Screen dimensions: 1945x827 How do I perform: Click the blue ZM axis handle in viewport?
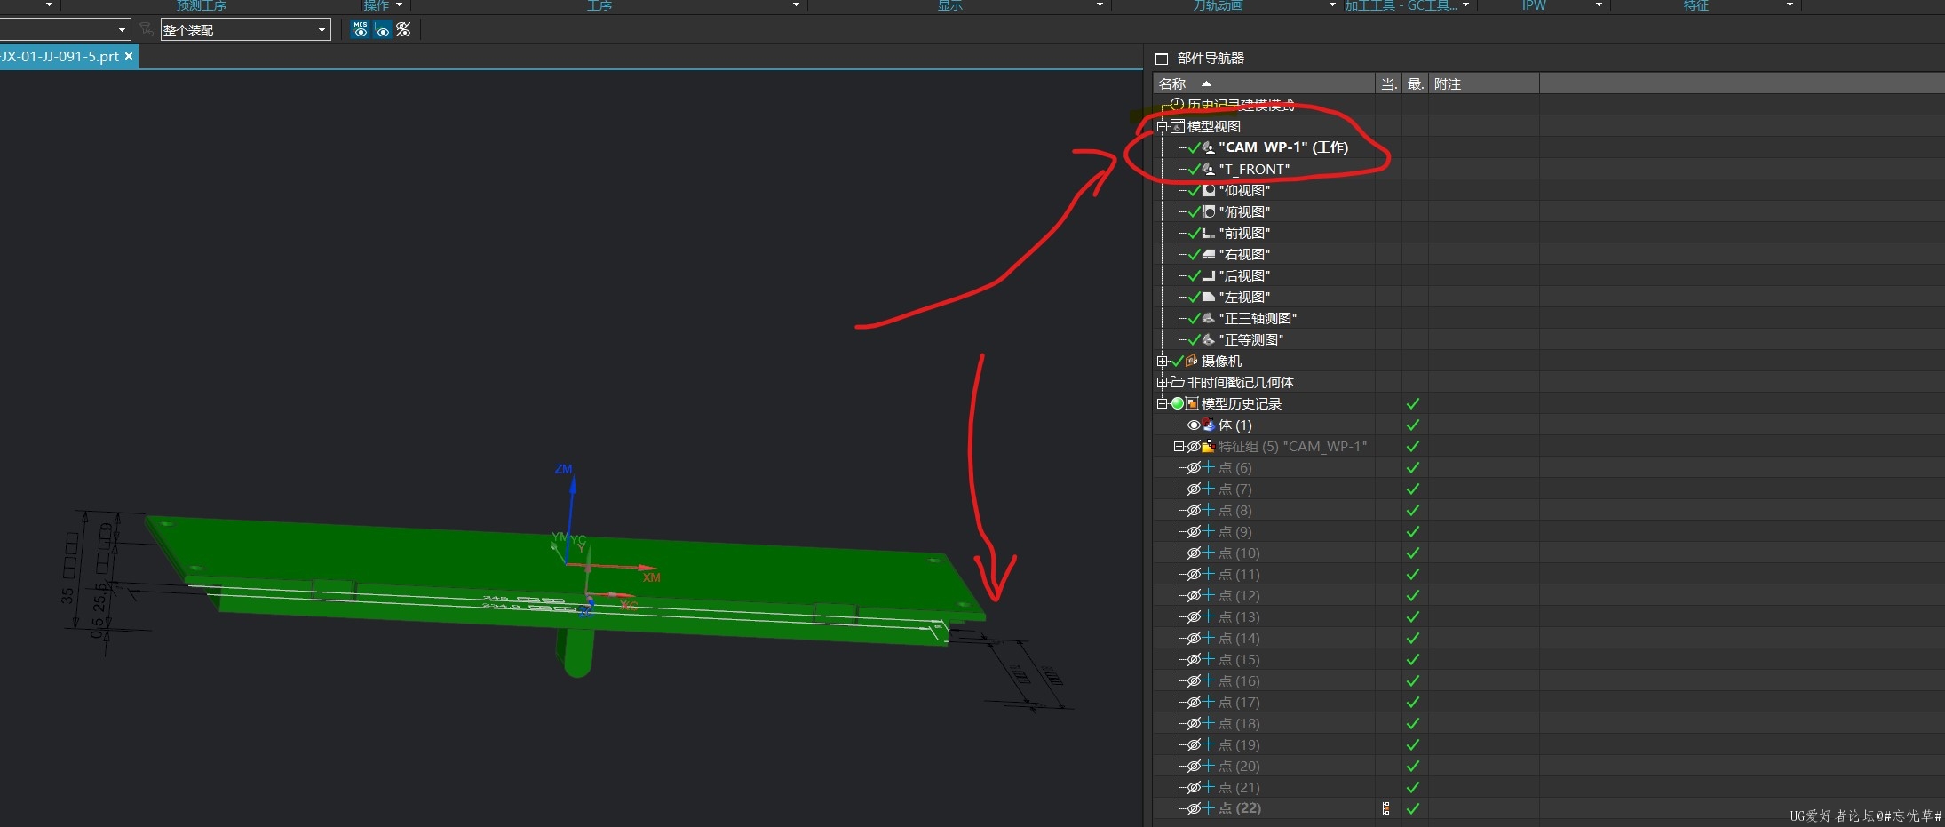(573, 484)
